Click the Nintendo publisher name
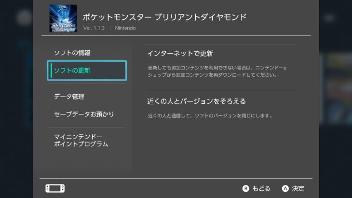Image resolution: width=352 pixels, height=198 pixels. click(x=125, y=28)
